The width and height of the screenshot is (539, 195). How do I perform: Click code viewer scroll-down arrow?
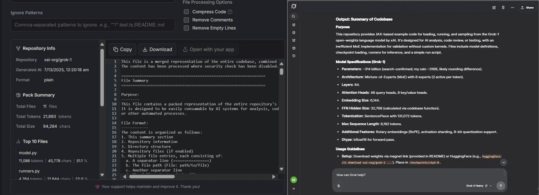click(x=281, y=169)
